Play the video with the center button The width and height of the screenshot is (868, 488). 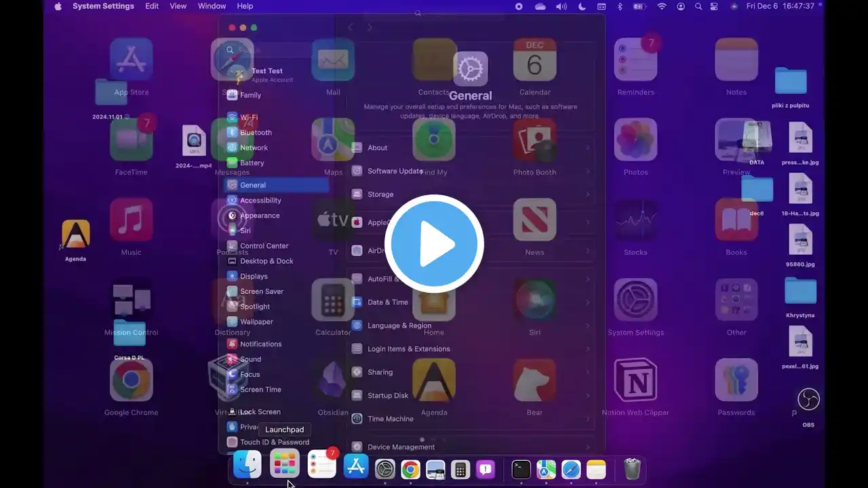pos(434,244)
